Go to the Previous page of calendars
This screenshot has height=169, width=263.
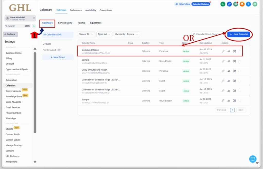pyautogui.click(x=221, y=110)
